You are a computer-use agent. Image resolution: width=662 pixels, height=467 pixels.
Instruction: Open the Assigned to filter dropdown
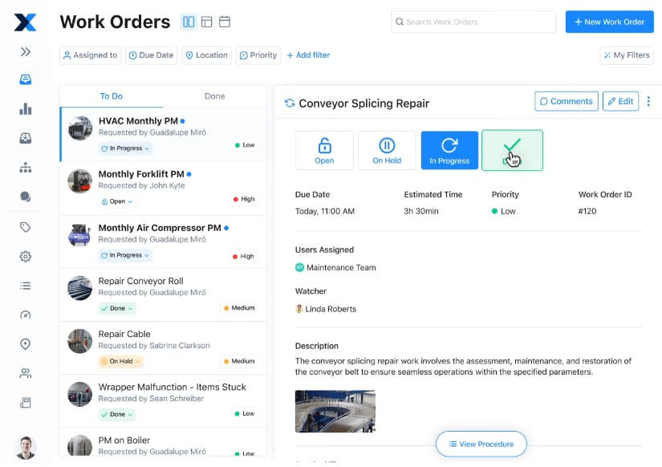pos(90,55)
